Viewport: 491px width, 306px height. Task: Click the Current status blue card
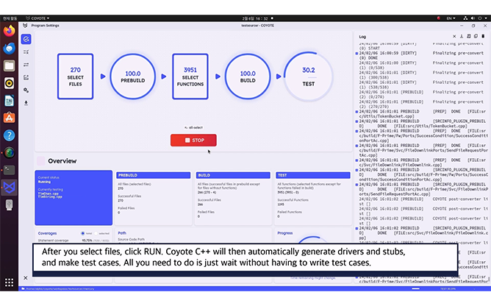tap(74, 198)
